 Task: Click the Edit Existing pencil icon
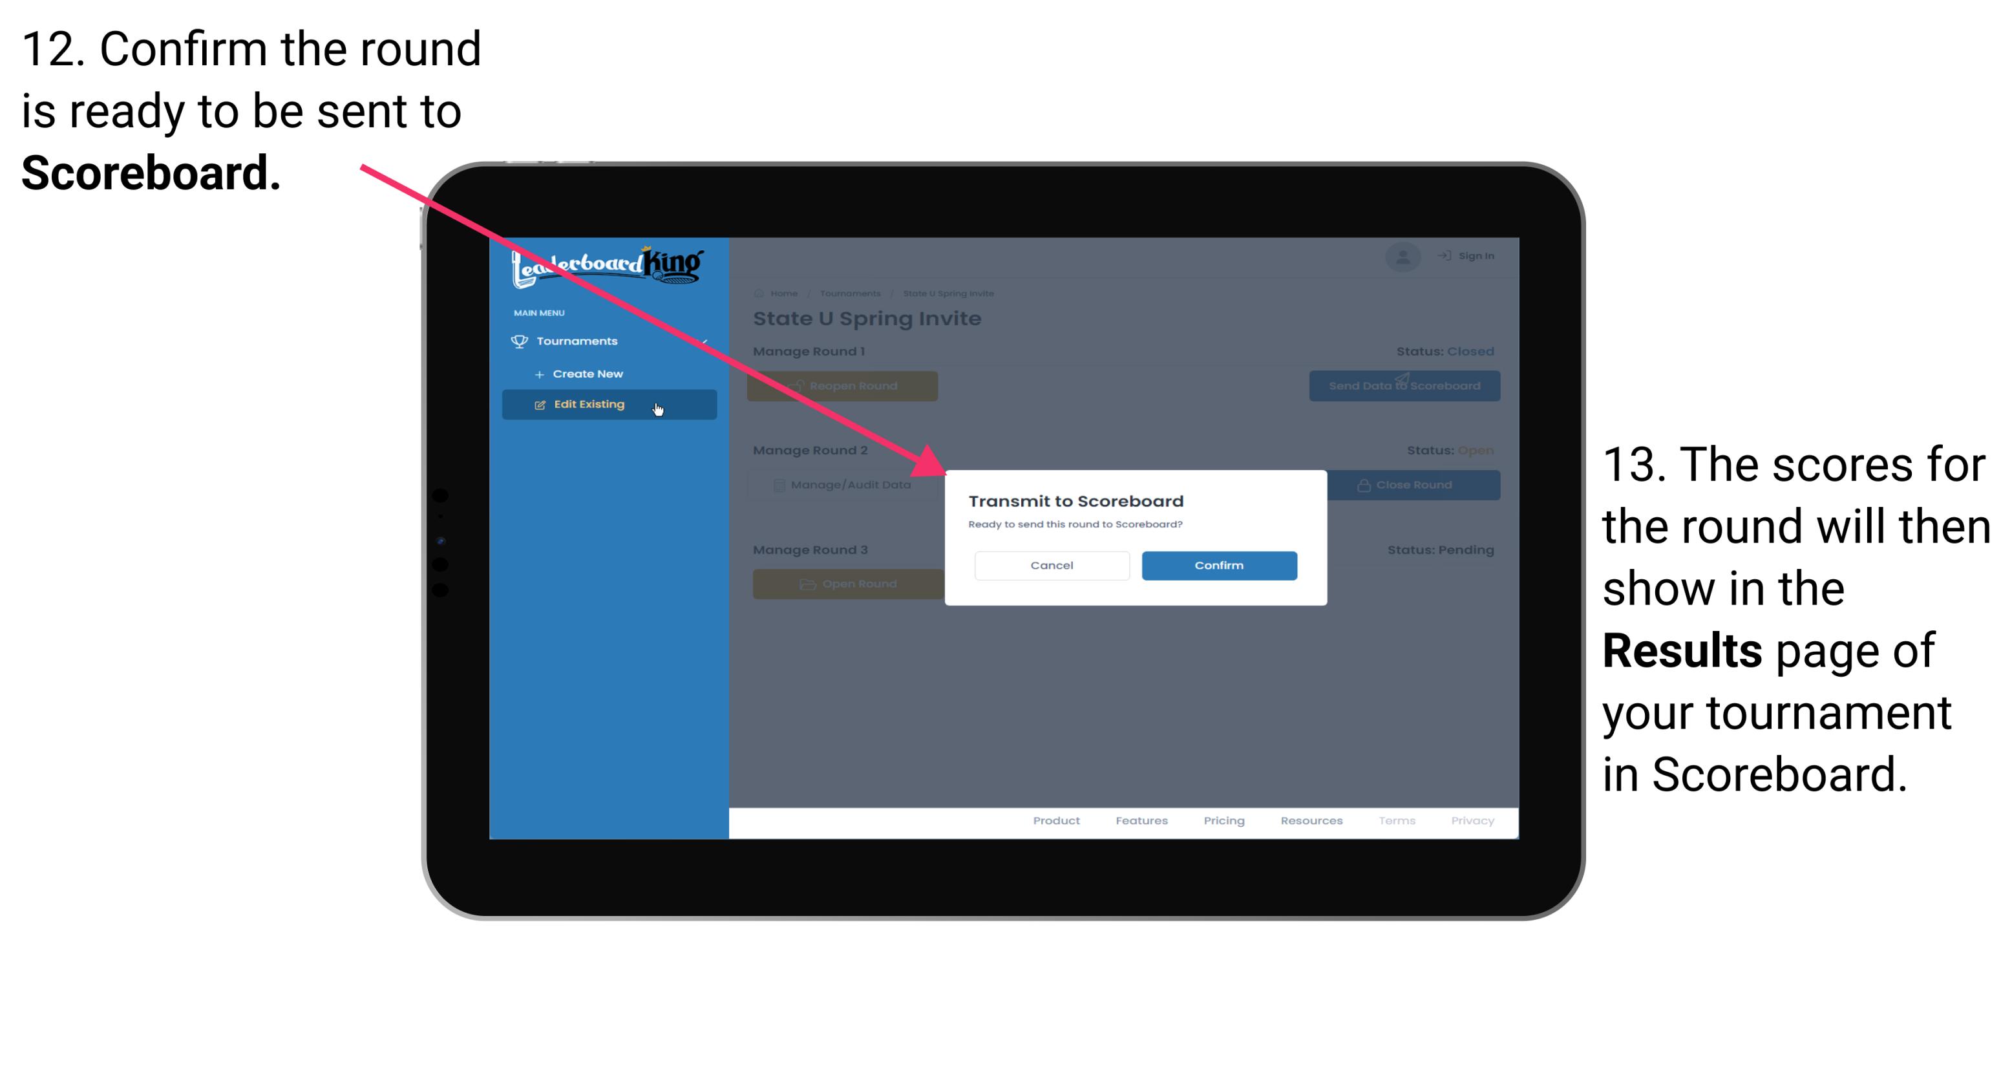[540, 403]
